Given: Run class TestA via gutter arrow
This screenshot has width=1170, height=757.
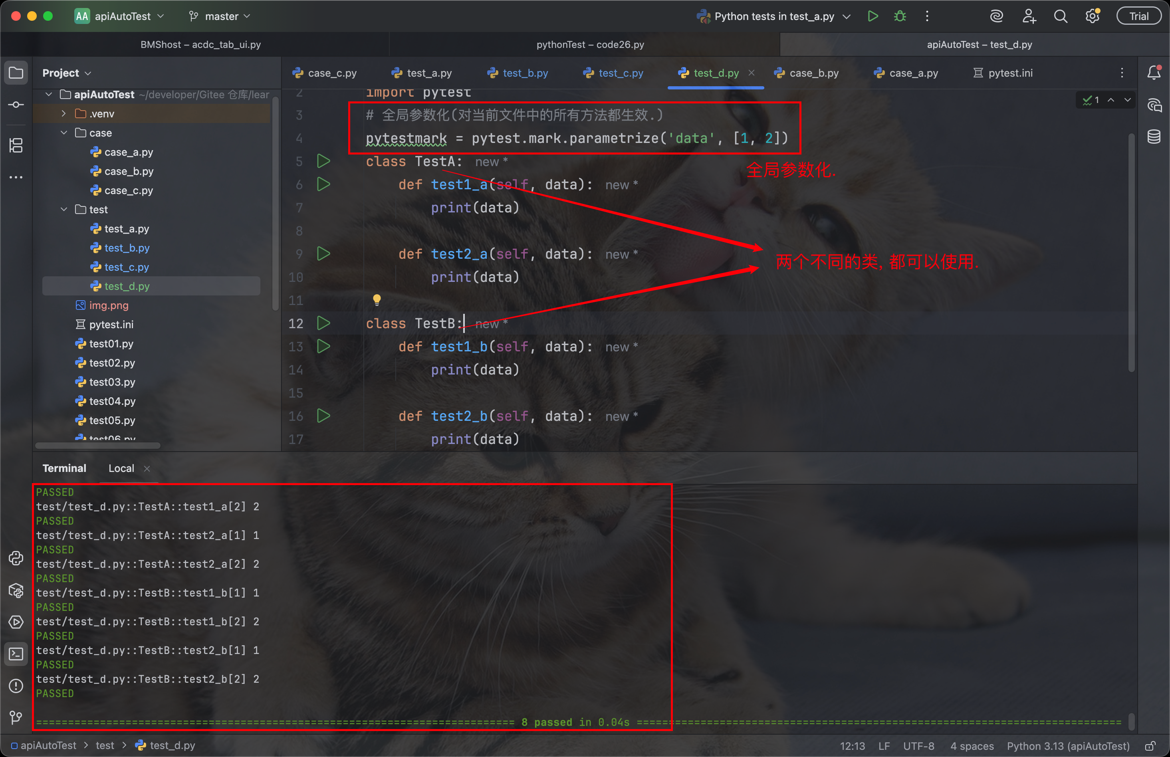Looking at the screenshot, I should click(323, 161).
